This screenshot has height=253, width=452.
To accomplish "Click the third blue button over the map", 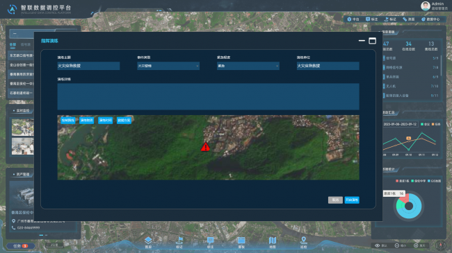I will (105, 120).
